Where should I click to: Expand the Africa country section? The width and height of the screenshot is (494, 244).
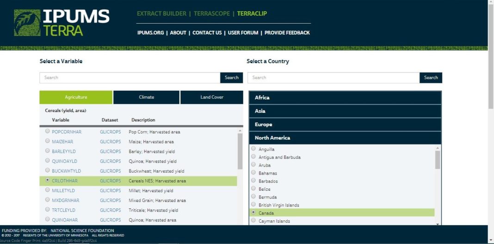click(x=345, y=98)
